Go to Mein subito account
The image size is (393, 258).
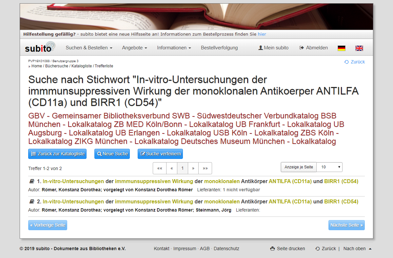click(x=273, y=48)
